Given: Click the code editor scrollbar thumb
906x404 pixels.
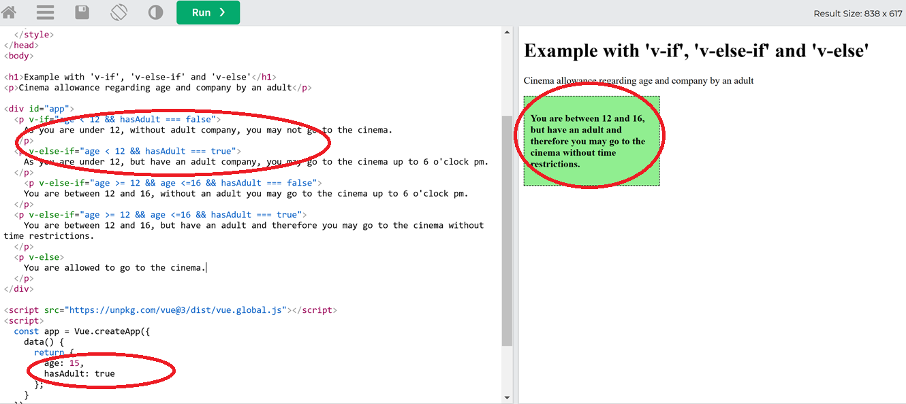Looking at the screenshot, I should coord(507,231).
